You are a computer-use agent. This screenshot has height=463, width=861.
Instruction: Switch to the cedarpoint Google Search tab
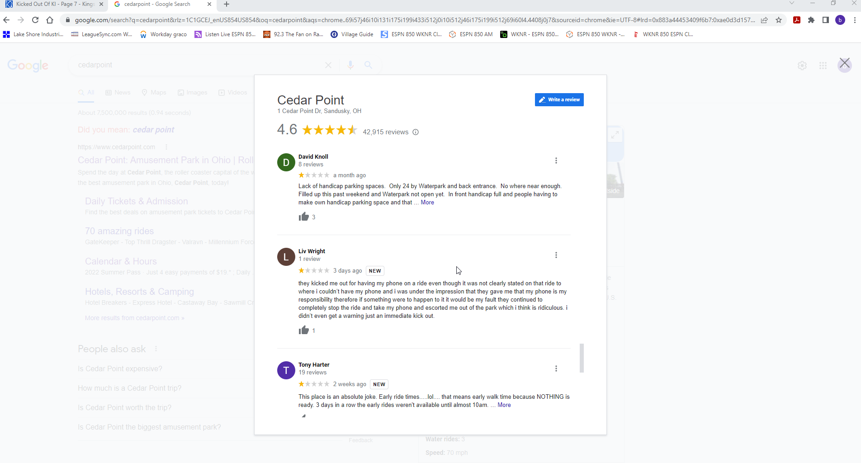coord(162,4)
